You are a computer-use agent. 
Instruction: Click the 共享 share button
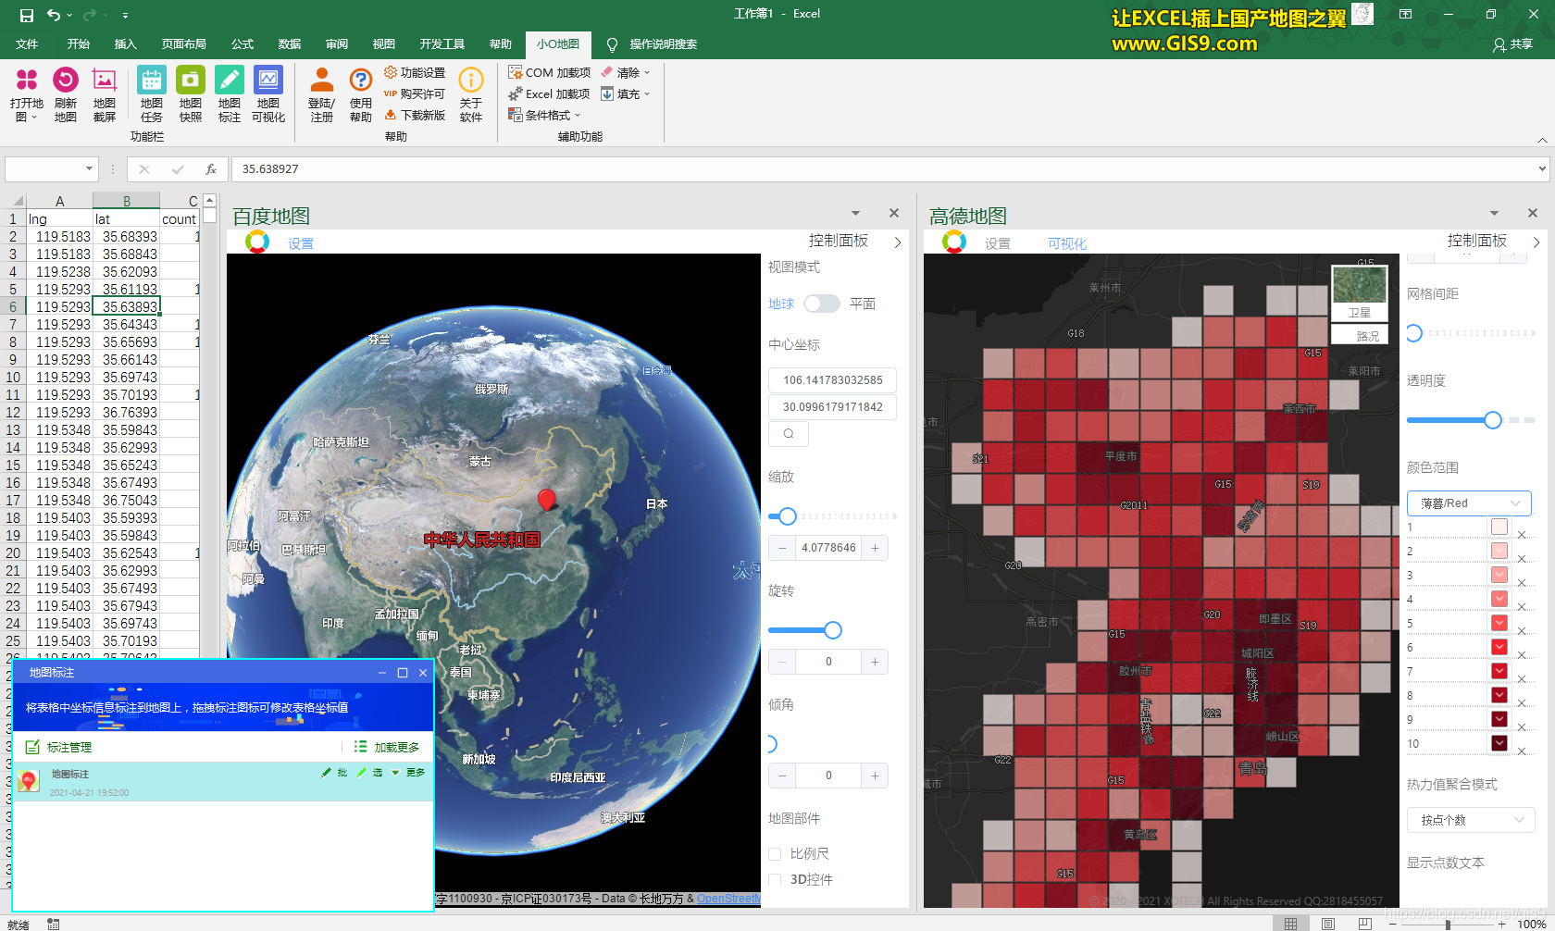1513,44
